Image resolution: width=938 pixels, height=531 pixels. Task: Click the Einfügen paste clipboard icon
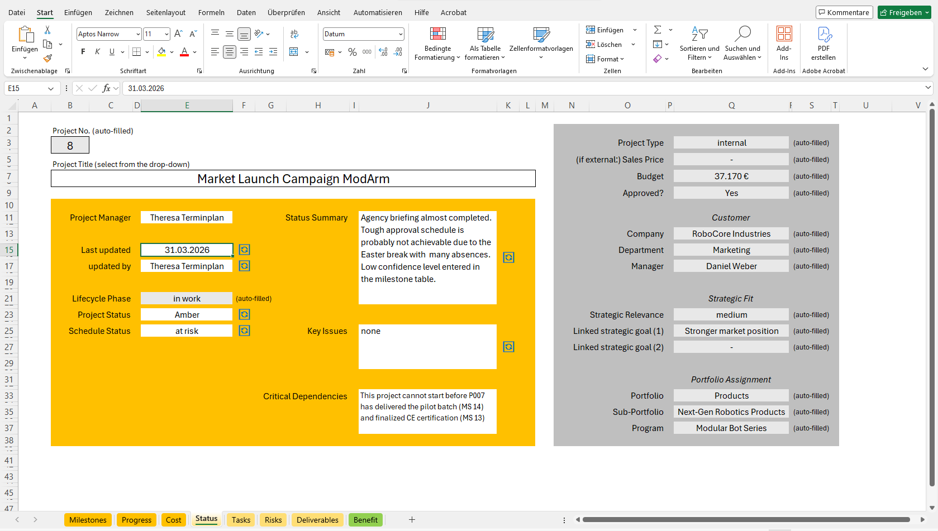(x=25, y=35)
